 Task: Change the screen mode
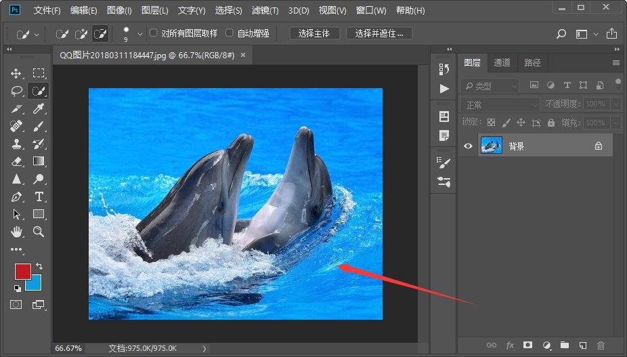(39, 305)
